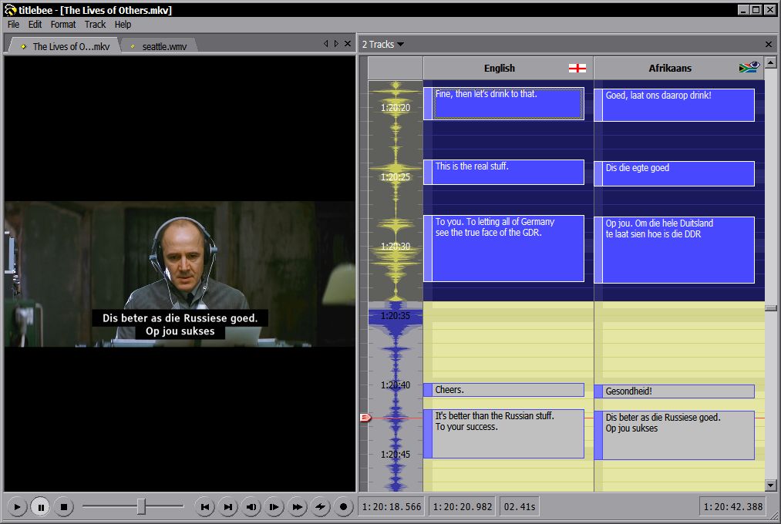Open the Help menu
781x524 pixels.
[123, 25]
